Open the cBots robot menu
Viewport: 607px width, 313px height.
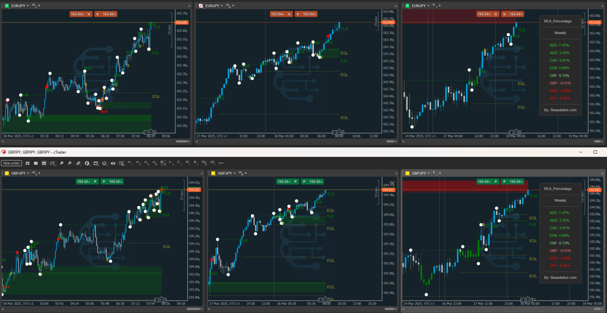click(x=96, y=163)
